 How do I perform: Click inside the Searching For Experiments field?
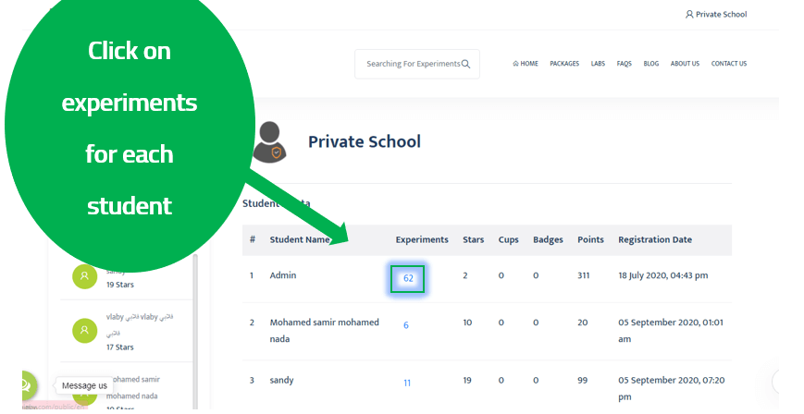pos(412,64)
